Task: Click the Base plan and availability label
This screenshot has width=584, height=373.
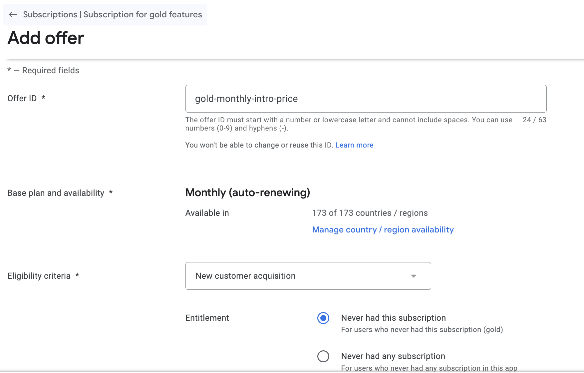Action: coord(56,193)
